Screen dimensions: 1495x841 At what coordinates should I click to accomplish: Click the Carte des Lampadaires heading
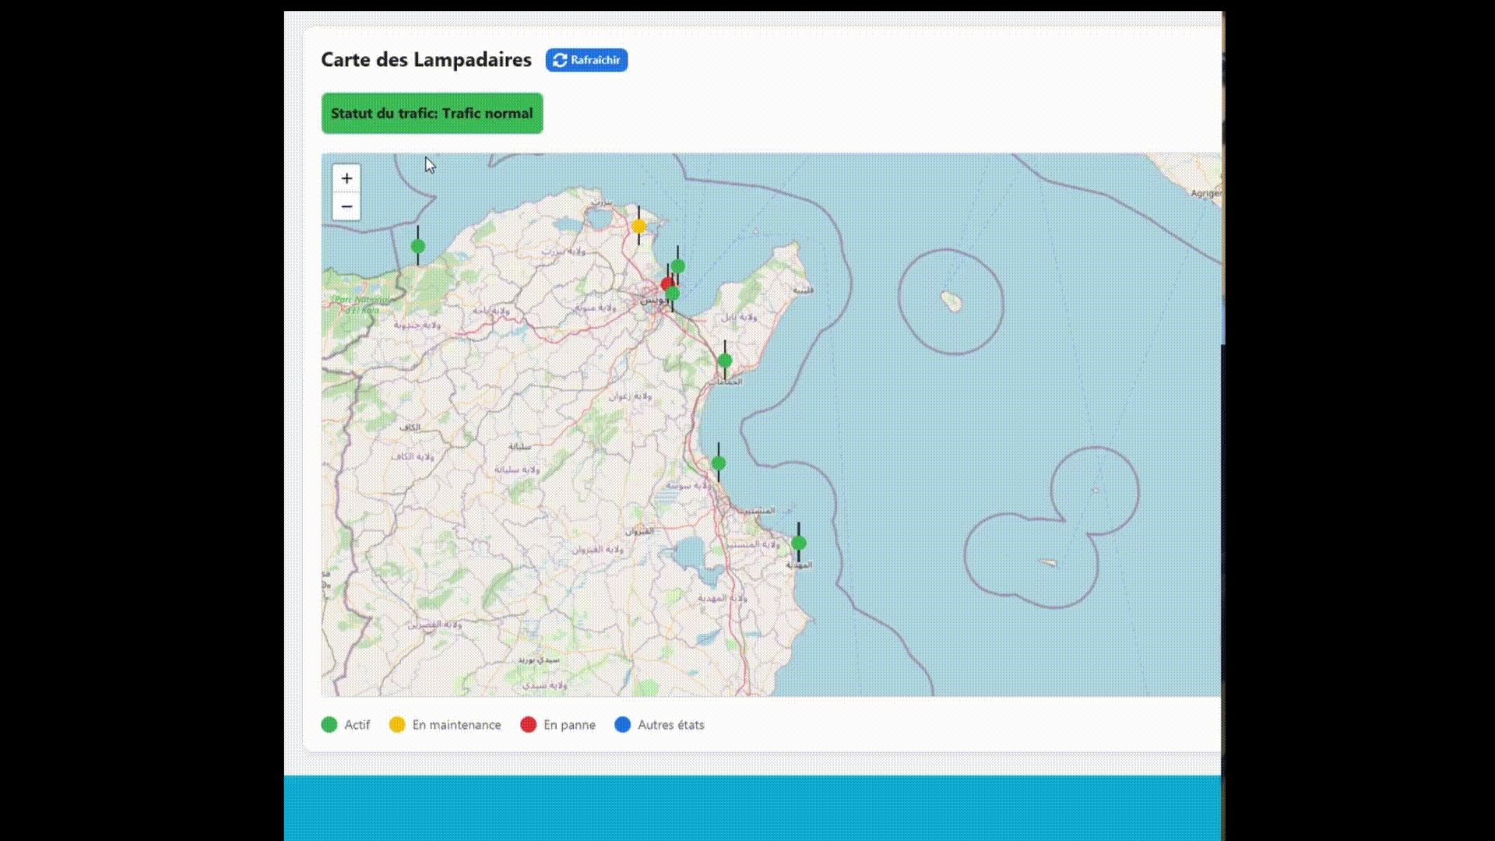click(x=426, y=60)
